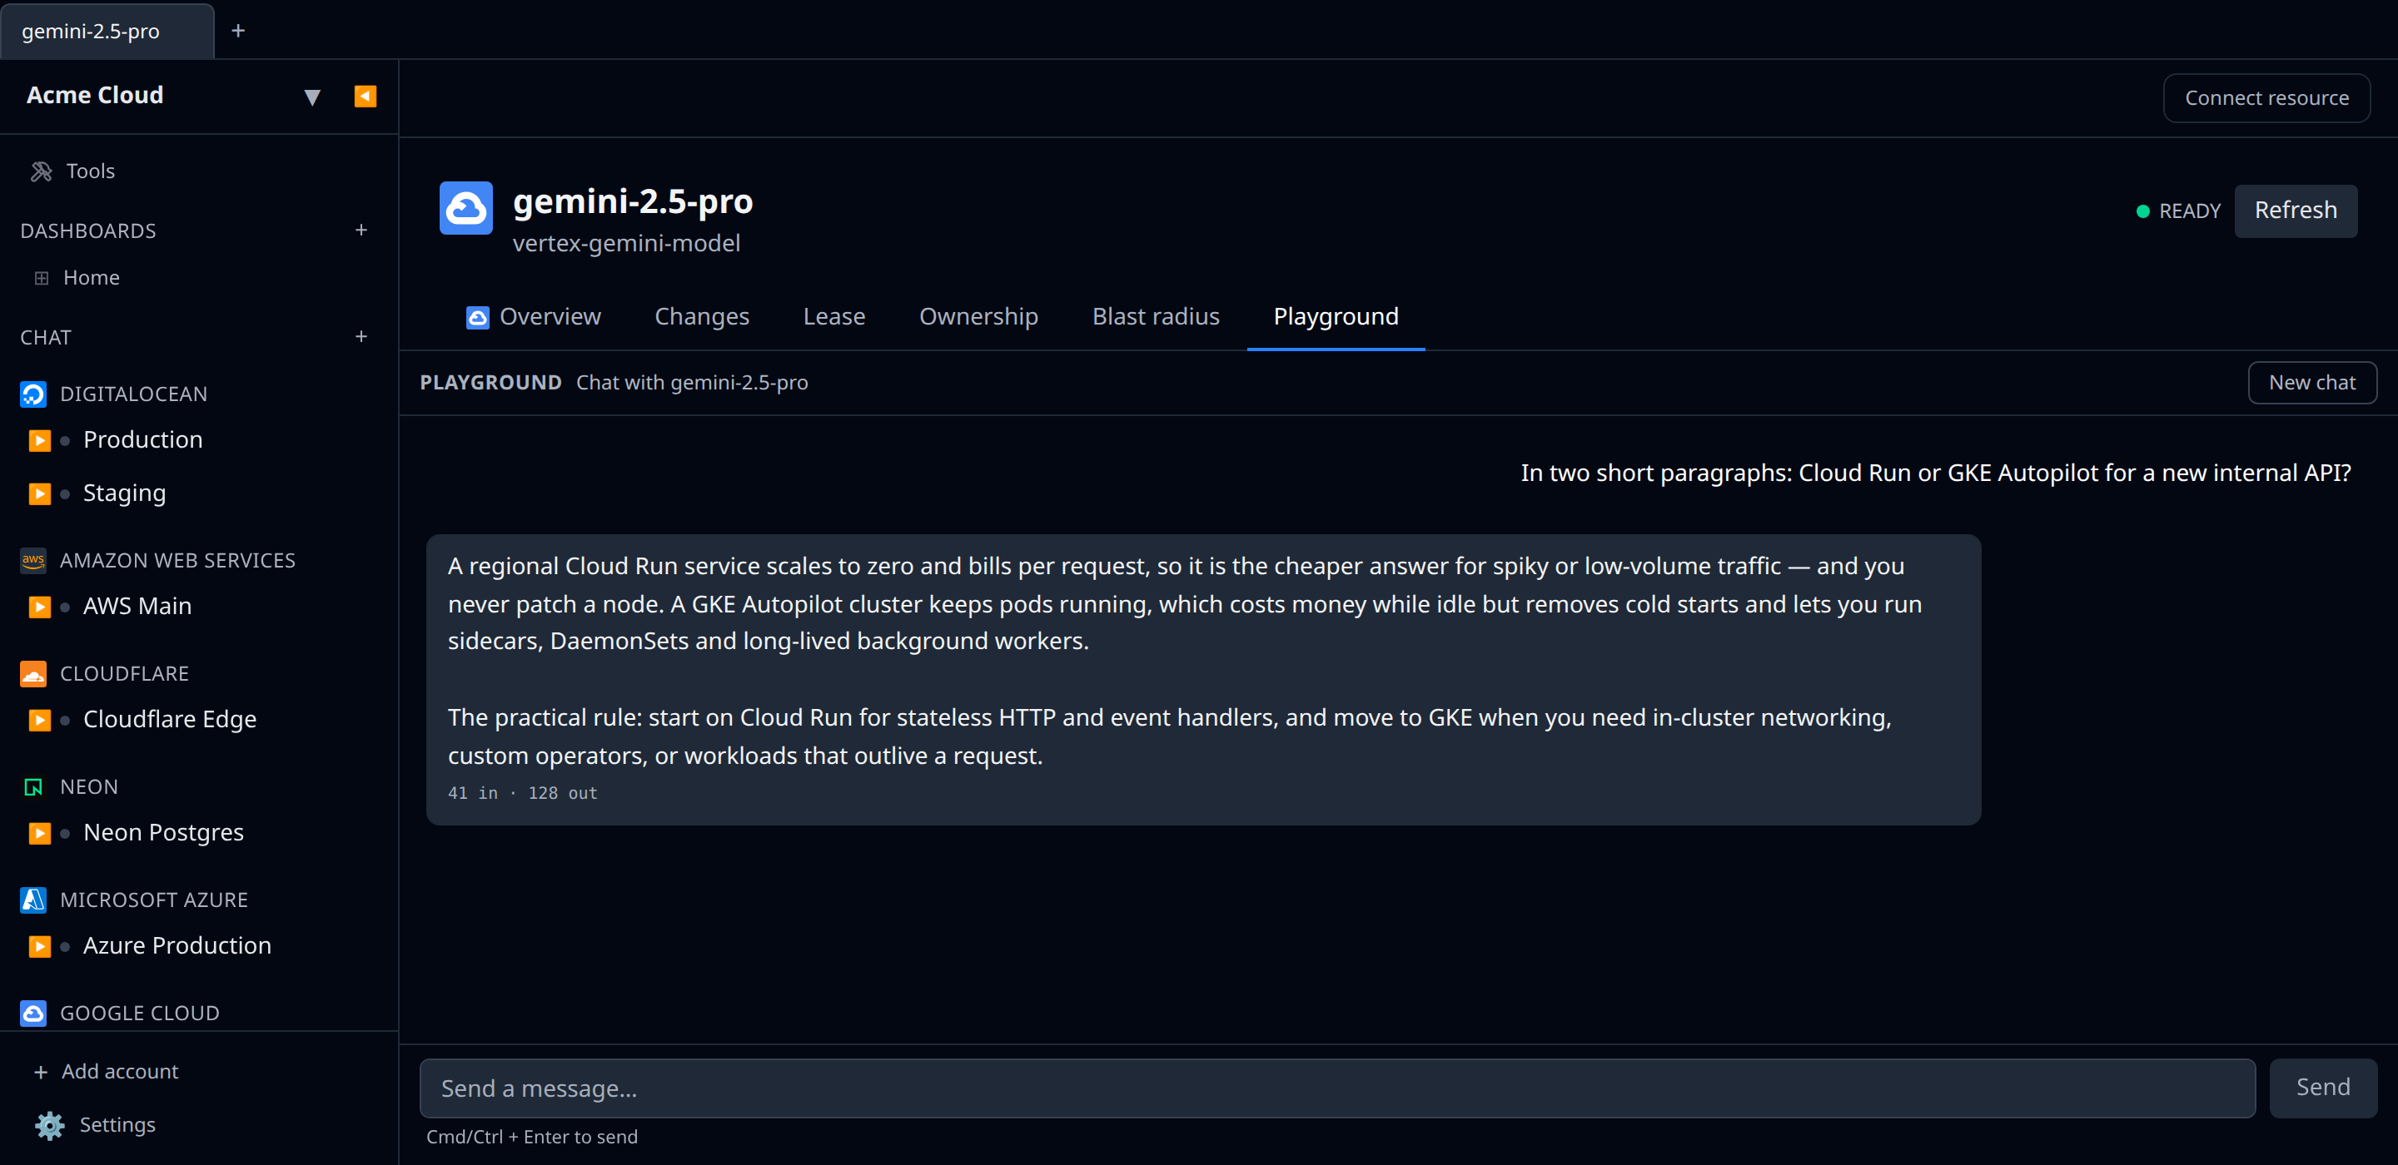Image resolution: width=2398 pixels, height=1165 pixels.
Task: Click the DigitalOcean provider icon
Action: point(33,394)
